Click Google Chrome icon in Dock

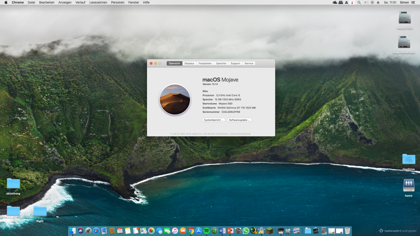[x=191, y=231]
